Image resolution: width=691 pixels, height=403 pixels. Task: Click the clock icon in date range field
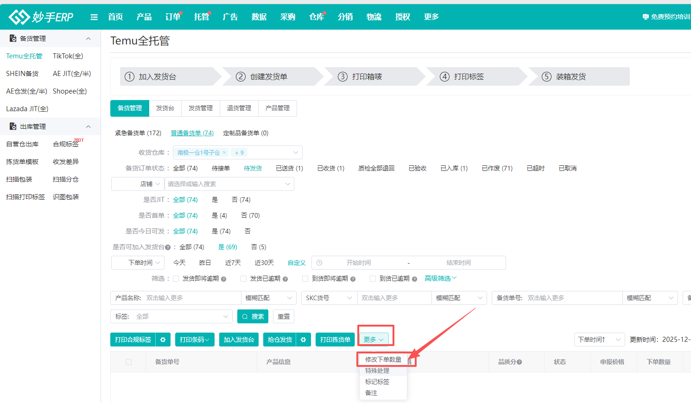[319, 263]
